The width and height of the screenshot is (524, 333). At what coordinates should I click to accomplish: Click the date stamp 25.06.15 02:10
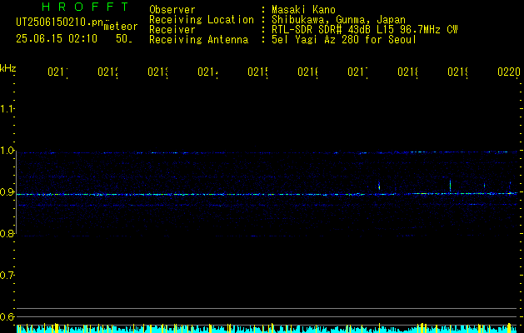click(57, 39)
